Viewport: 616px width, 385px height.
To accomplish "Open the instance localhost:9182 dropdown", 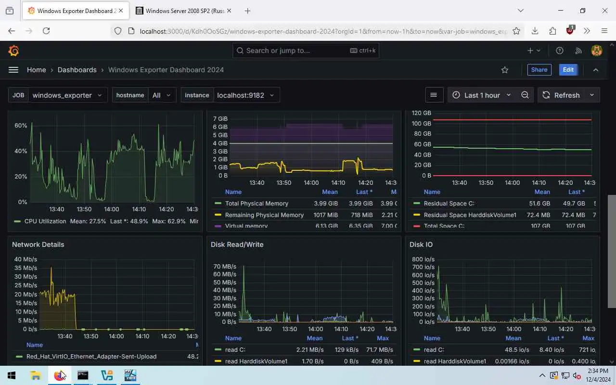I will (x=245, y=95).
